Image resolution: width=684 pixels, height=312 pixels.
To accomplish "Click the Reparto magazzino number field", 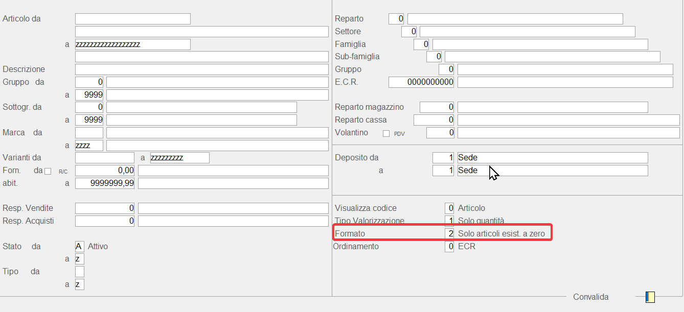I will (x=437, y=107).
